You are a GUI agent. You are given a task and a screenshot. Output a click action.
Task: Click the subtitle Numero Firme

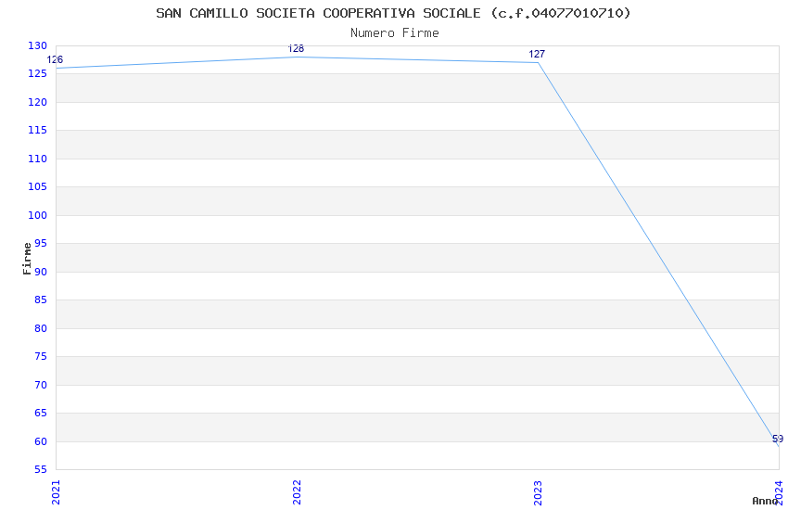click(x=395, y=33)
